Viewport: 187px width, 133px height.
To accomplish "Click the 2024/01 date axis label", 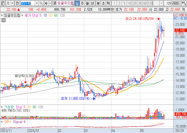I will [x=33, y=131].
